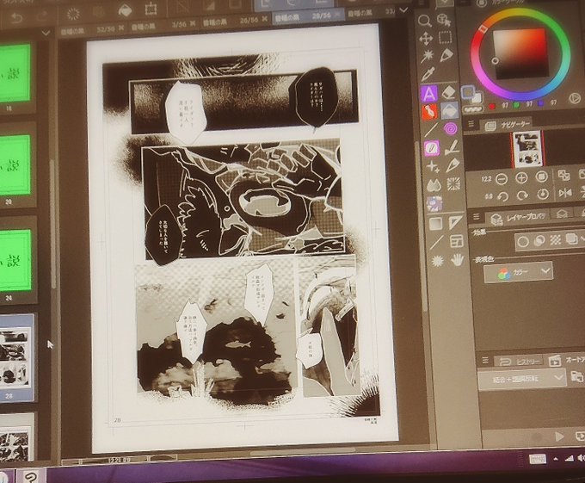Click the Clear sunburst icon in the command bar

(73, 14)
